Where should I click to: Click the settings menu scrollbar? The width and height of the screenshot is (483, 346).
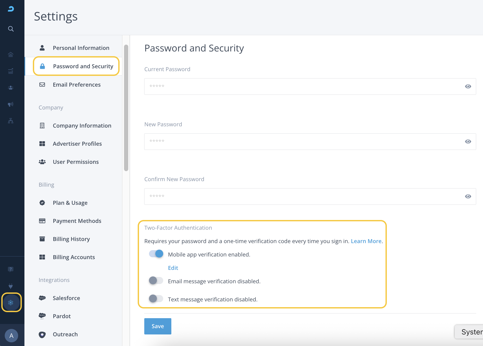click(x=126, y=108)
